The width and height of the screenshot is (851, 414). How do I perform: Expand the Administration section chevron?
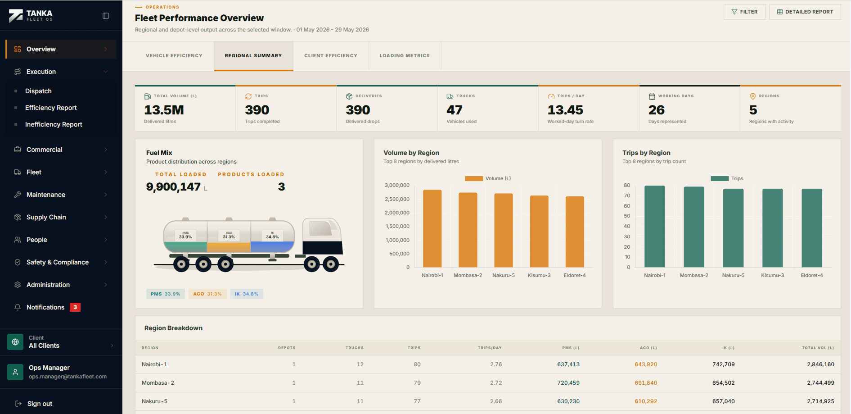(x=106, y=285)
